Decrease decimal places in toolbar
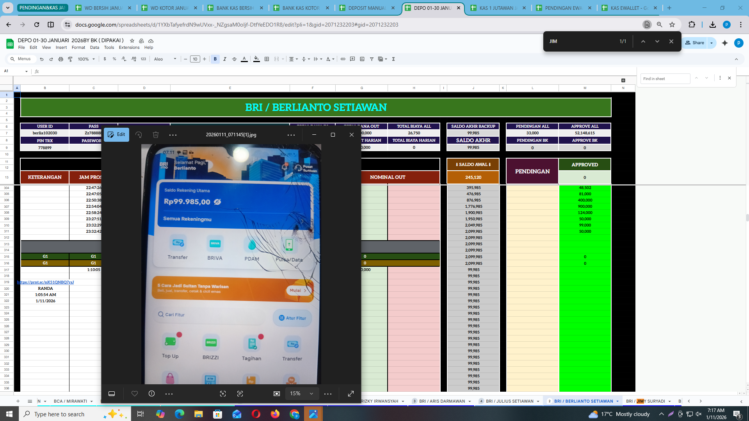Image resolution: width=749 pixels, height=421 pixels. coord(124,59)
